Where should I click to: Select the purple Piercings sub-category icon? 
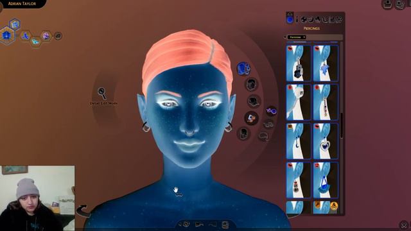[272, 111]
